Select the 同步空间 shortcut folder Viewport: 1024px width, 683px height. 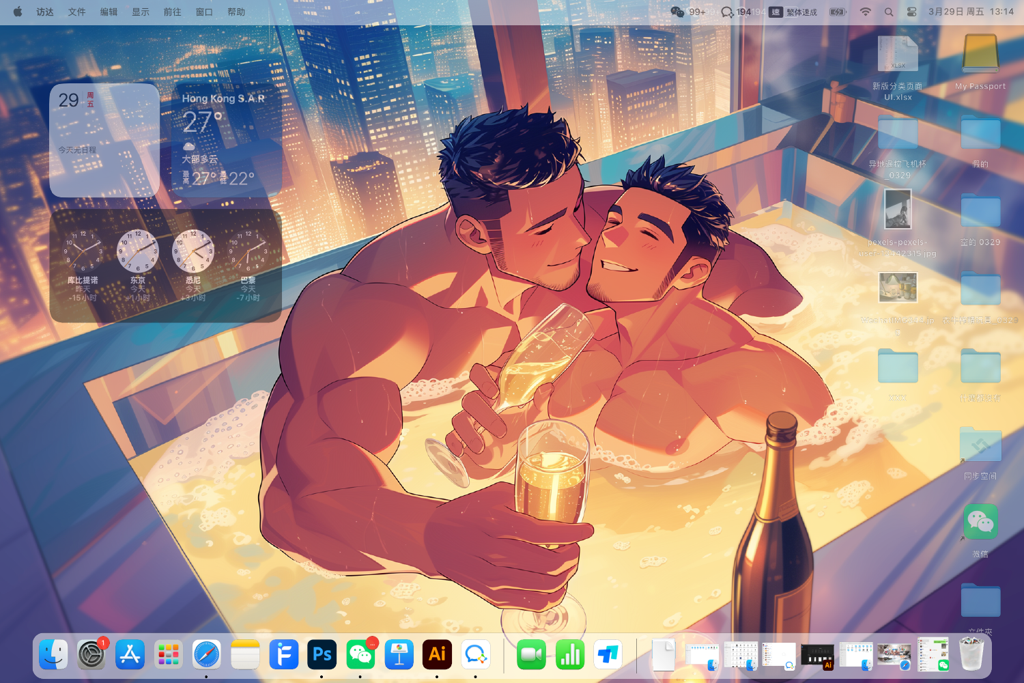[980, 453]
